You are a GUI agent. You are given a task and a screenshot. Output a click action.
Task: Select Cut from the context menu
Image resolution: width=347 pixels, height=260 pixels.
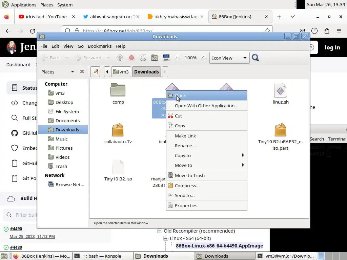206,116
